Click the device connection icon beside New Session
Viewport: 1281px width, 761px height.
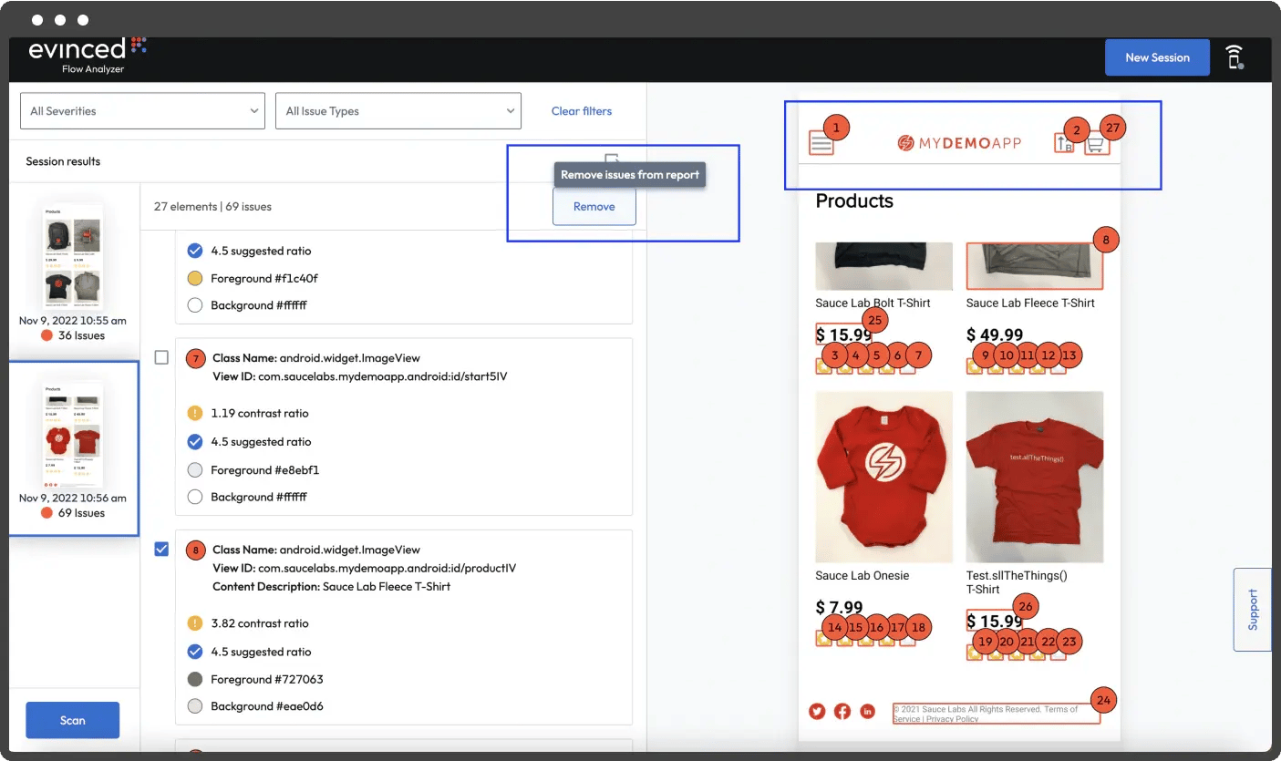click(1235, 57)
